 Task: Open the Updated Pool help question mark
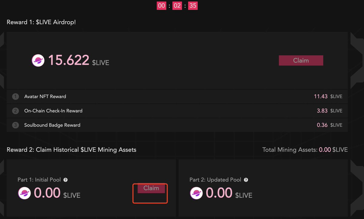click(x=246, y=180)
